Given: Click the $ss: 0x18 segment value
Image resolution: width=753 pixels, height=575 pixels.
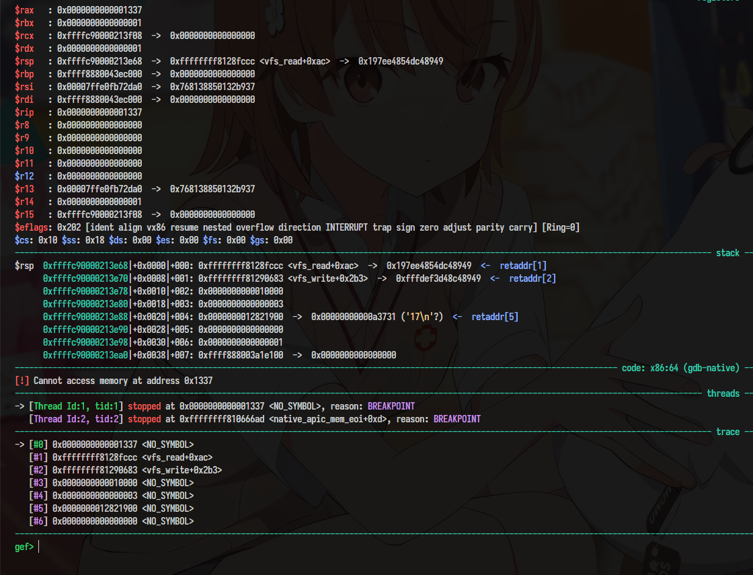Looking at the screenshot, I should (x=83, y=240).
